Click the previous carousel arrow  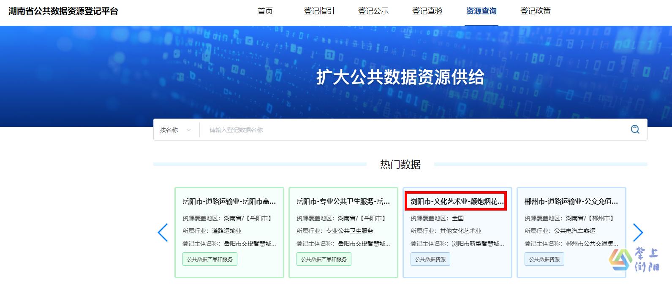[x=163, y=233]
